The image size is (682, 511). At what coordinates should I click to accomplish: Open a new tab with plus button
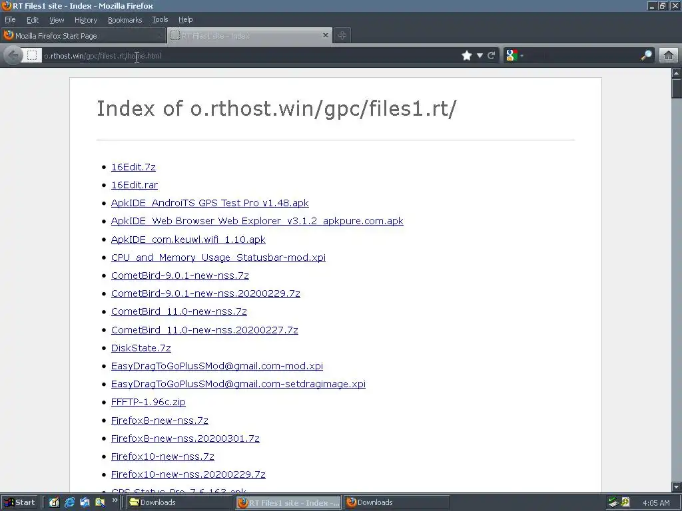tap(342, 36)
